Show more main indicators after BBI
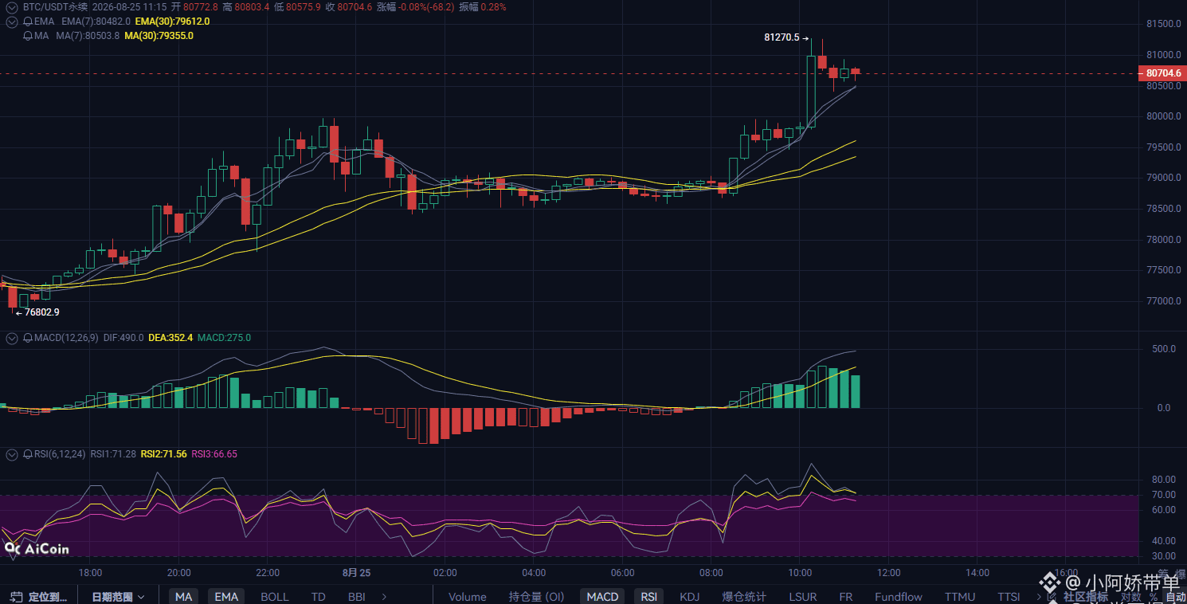The height and width of the screenshot is (604, 1187). tap(384, 596)
